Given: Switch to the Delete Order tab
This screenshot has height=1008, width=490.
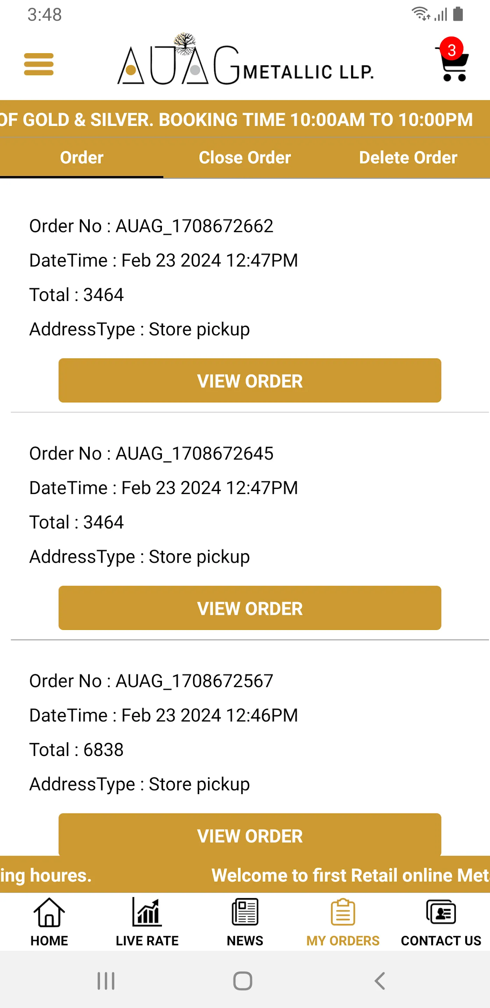Looking at the screenshot, I should pos(408,158).
